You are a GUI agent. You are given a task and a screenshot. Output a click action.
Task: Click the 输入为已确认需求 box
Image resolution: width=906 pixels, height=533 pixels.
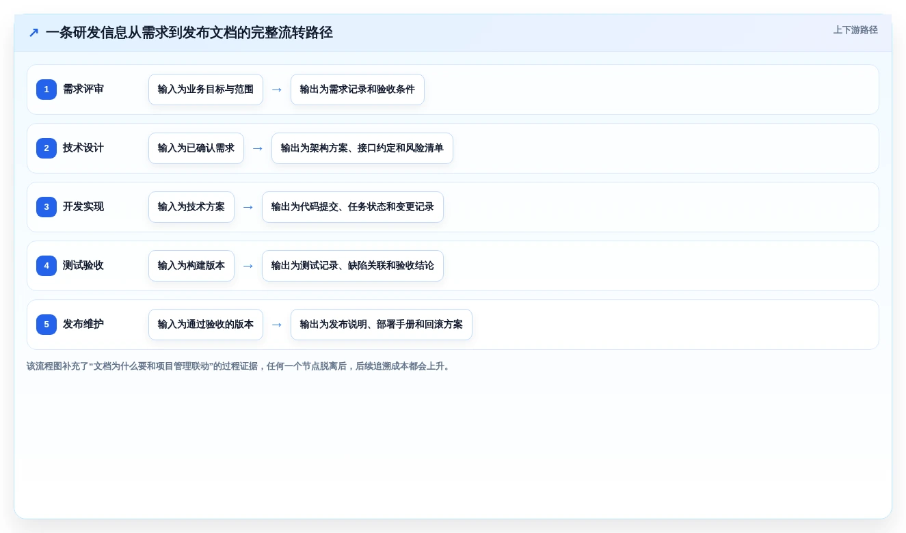[196, 148]
